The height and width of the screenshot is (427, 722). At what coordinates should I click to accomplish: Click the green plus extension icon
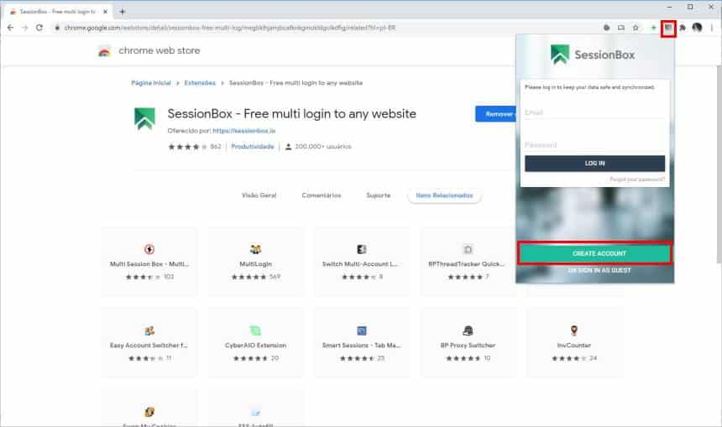(653, 28)
